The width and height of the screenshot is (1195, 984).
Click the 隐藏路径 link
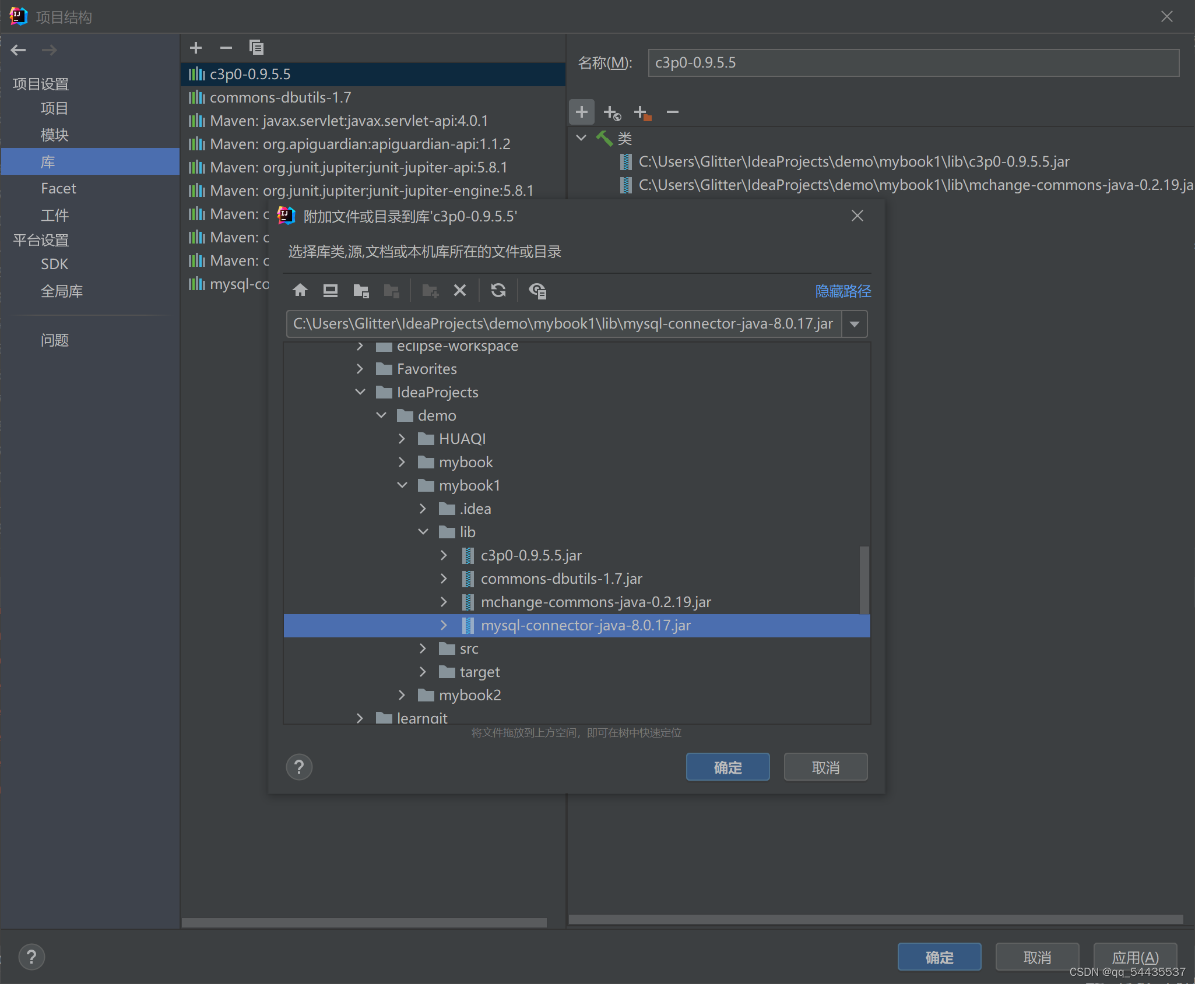tap(842, 291)
